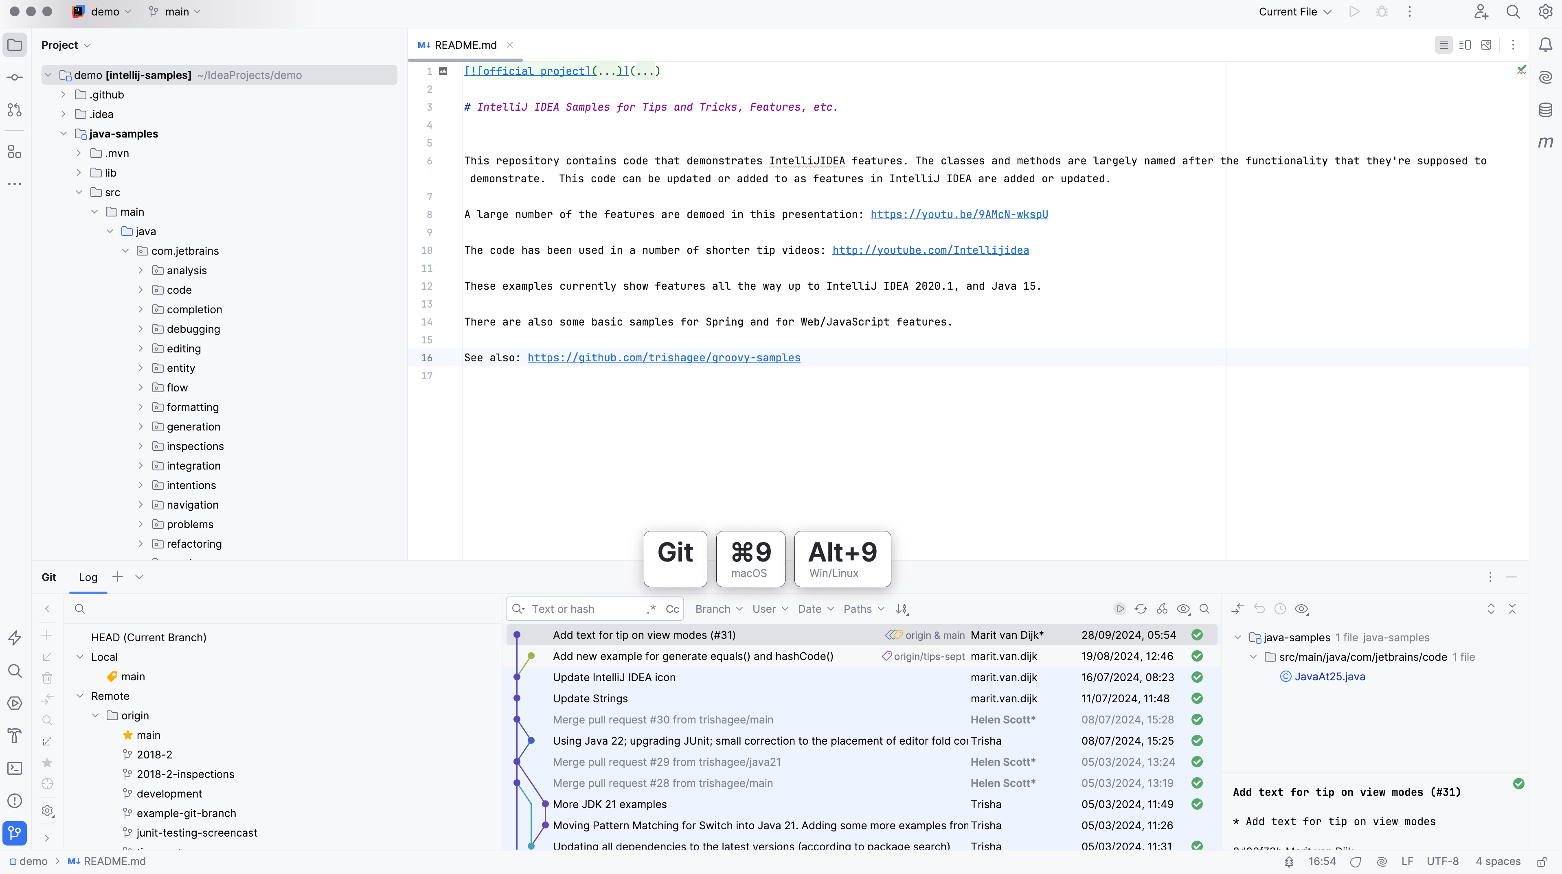Viewport: 1562px width, 874px height.
Task: Select the branch filter dropdown
Action: tap(717, 608)
